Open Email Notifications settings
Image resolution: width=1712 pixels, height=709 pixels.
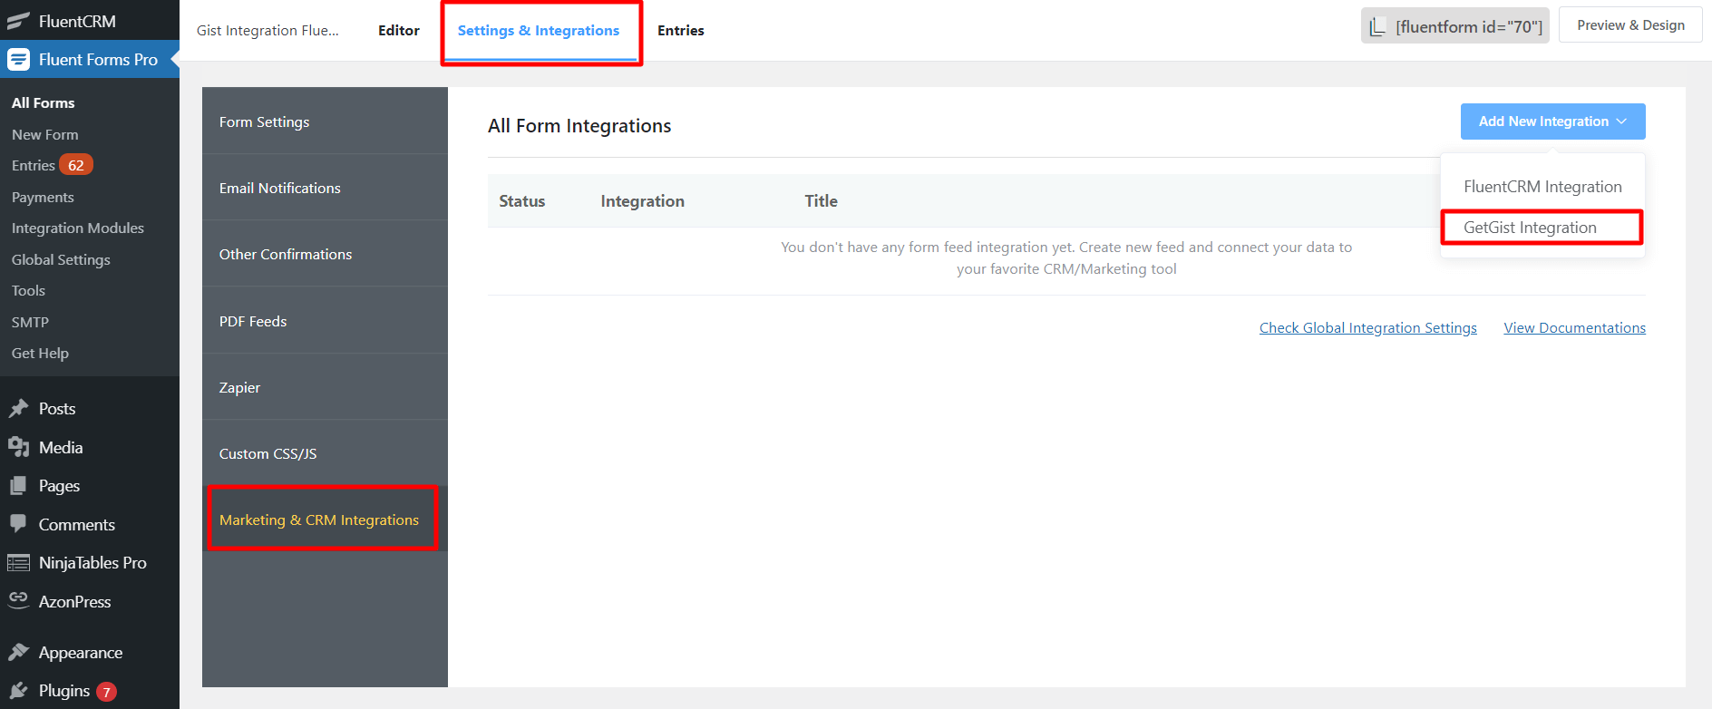325,188
